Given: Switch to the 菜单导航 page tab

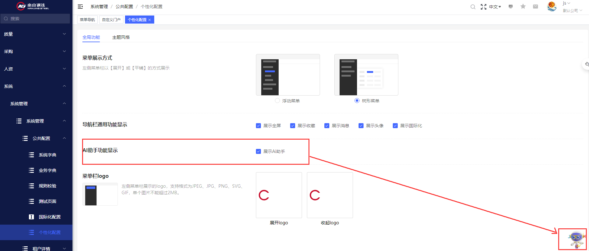Looking at the screenshot, I should (87, 20).
